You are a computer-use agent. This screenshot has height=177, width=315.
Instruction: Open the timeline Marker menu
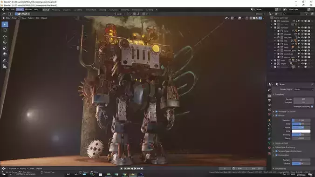point(39,169)
